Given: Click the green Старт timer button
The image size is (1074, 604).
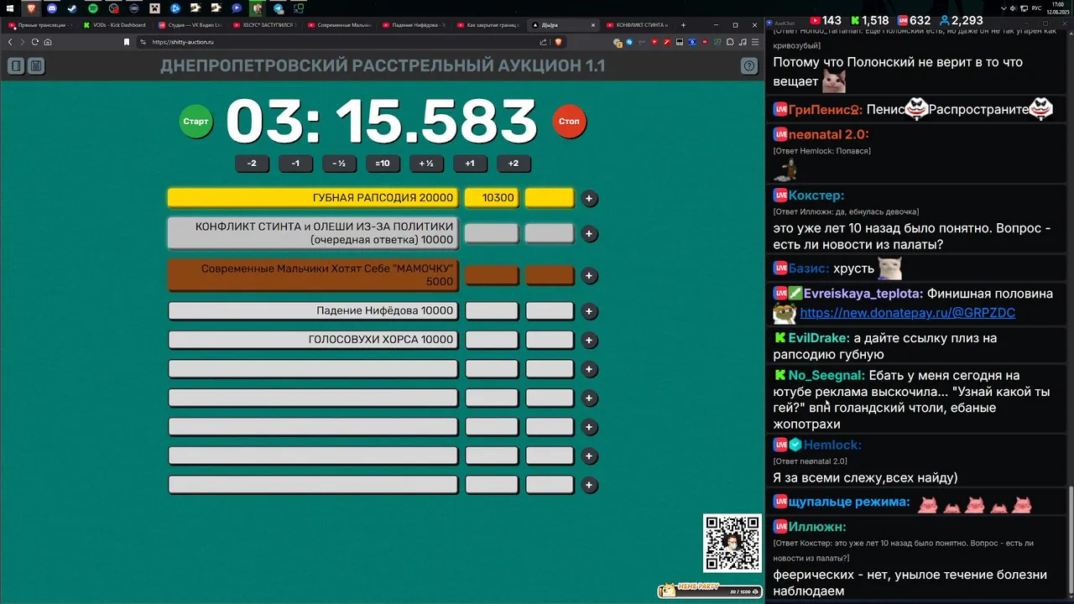Looking at the screenshot, I should click(x=196, y=122).
